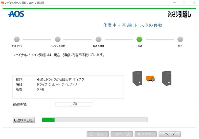Click the destination computer tower icon on the right
Viewport: 199px width, 139px height.
pos(166,79)
